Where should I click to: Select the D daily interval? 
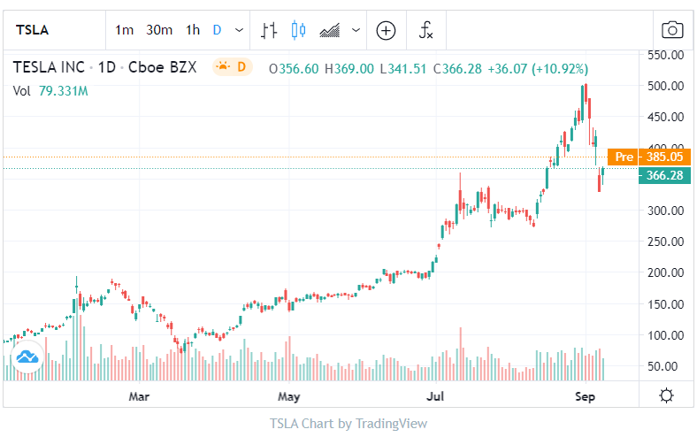point(217,30)
